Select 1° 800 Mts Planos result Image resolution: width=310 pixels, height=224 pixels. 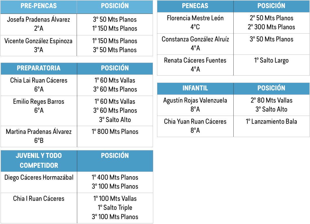click(x=115, y=132)
